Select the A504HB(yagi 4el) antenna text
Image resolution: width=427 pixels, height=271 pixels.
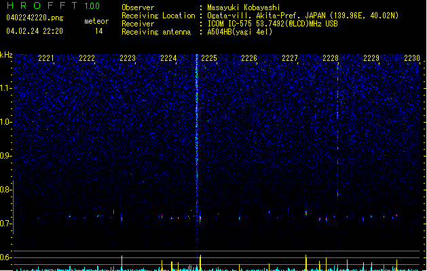tap(240, 32)
